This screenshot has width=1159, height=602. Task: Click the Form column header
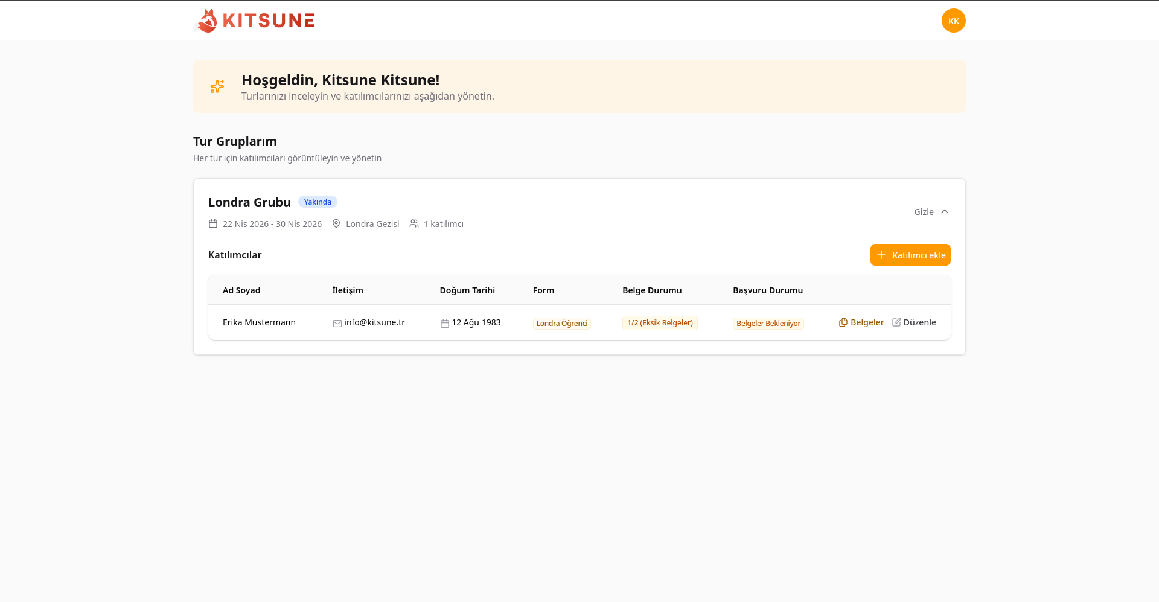pos(543,290)
